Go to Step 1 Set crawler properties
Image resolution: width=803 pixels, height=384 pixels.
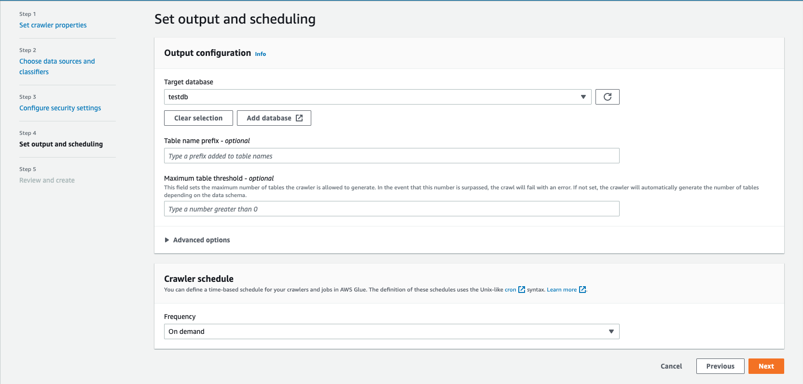[x=53, y=25]
